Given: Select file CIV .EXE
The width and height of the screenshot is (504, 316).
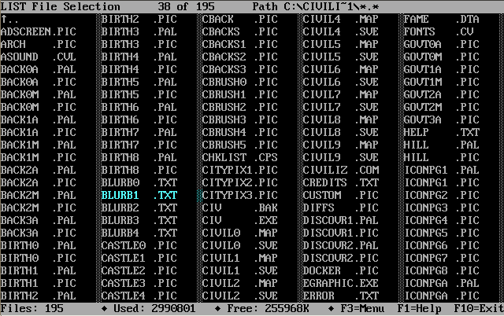Looking at the screenshot, I should tap(239, 220).
